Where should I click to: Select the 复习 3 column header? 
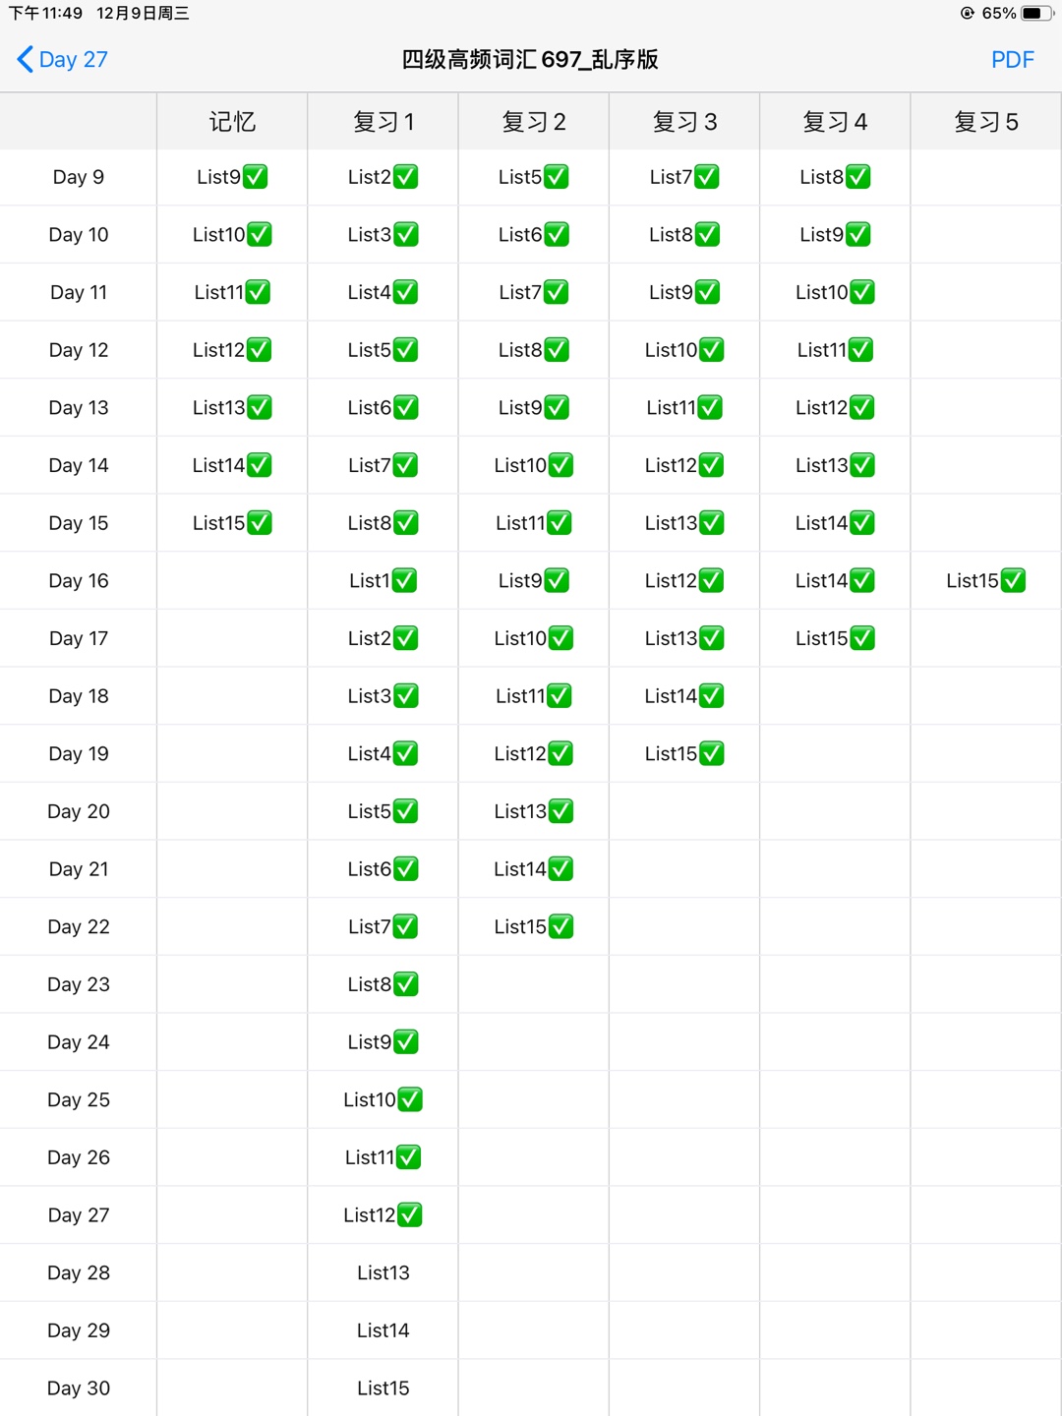click(x=684, y=122)
